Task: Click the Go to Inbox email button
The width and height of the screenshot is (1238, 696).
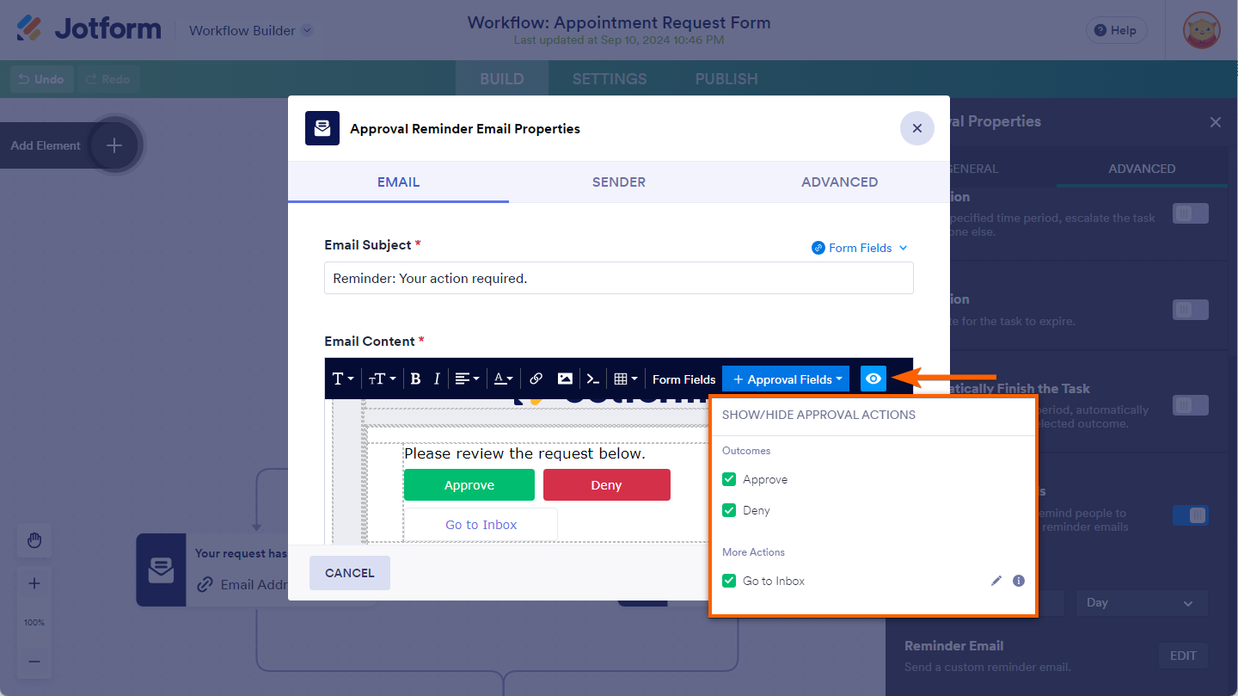Action: click(481, 524)
